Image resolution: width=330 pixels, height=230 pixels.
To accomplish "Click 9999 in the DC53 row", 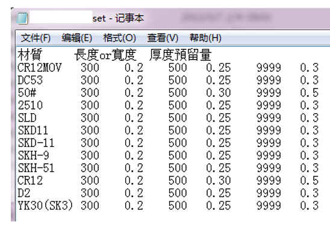I will click(269, 80).
